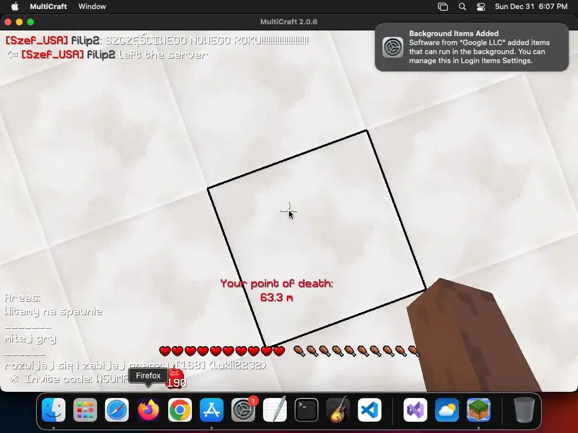Open the Apple menu
Viewport: 578px width, 433px height.
tap(15, 6)
